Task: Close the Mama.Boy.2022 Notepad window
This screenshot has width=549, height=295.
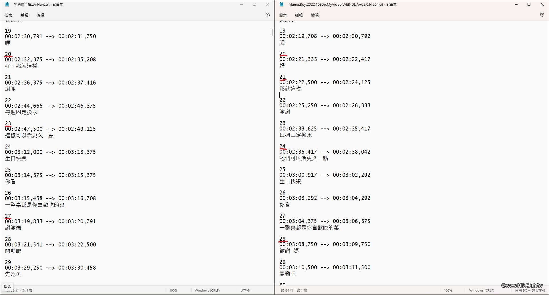Action: coord(542,5)
